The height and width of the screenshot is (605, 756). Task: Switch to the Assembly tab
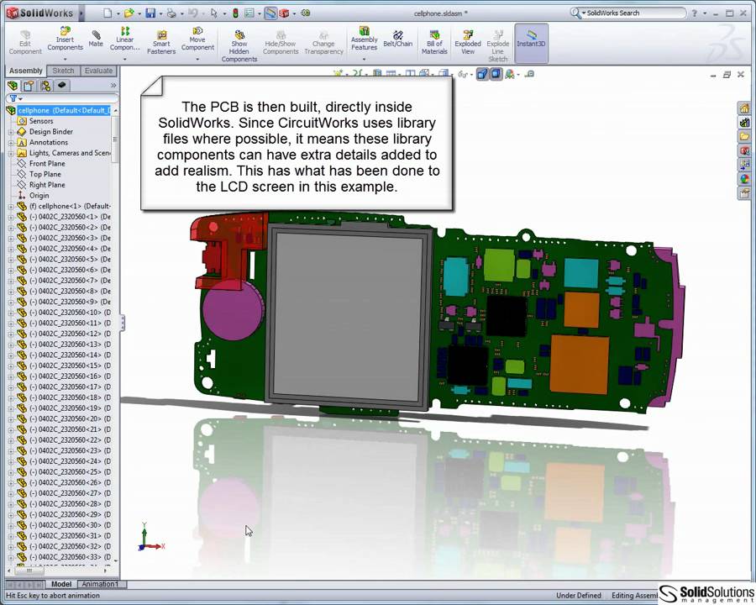(x=26, y=71)
